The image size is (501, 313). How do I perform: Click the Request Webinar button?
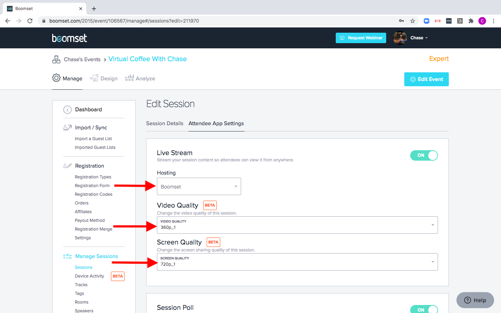coord(361,38)
